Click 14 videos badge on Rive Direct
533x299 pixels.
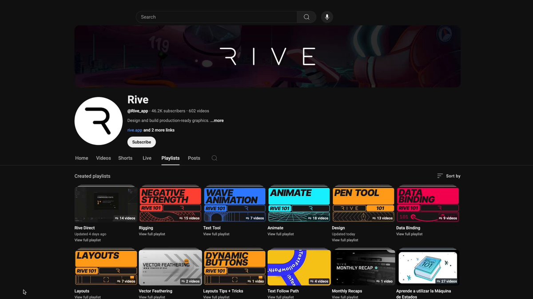click(x=125, y=218)
